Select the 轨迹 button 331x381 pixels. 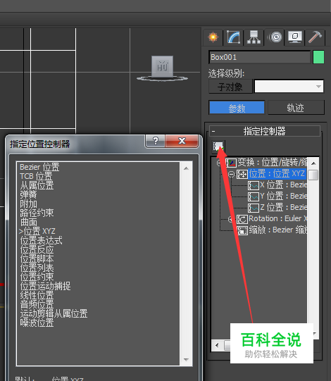296,108
